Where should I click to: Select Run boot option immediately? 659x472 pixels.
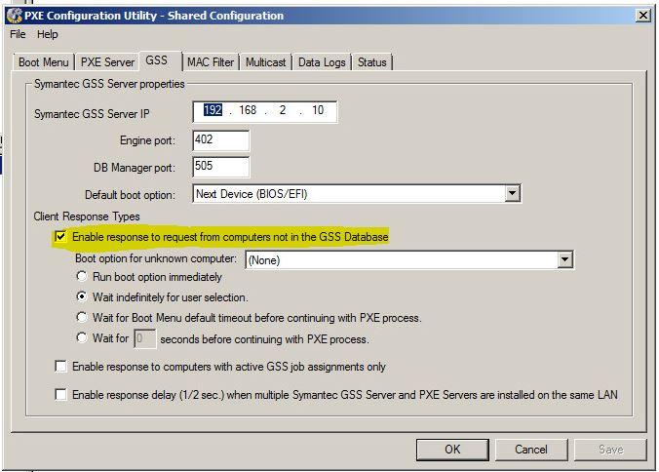[x=82, y=277]
